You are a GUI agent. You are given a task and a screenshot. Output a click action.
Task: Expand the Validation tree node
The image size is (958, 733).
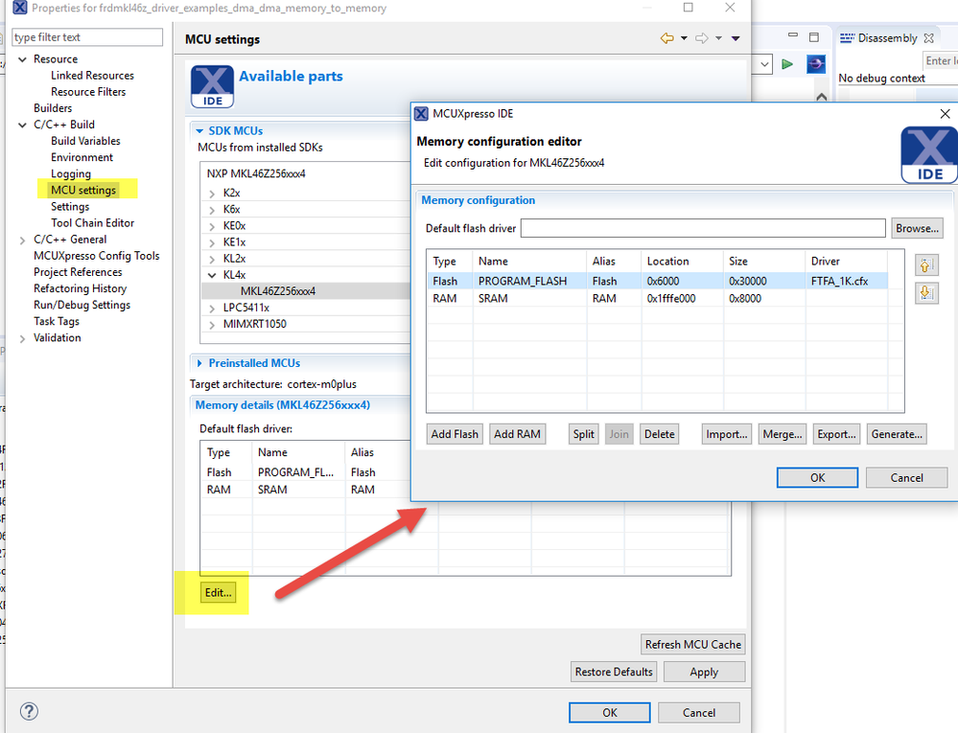[x=23, y=338]
